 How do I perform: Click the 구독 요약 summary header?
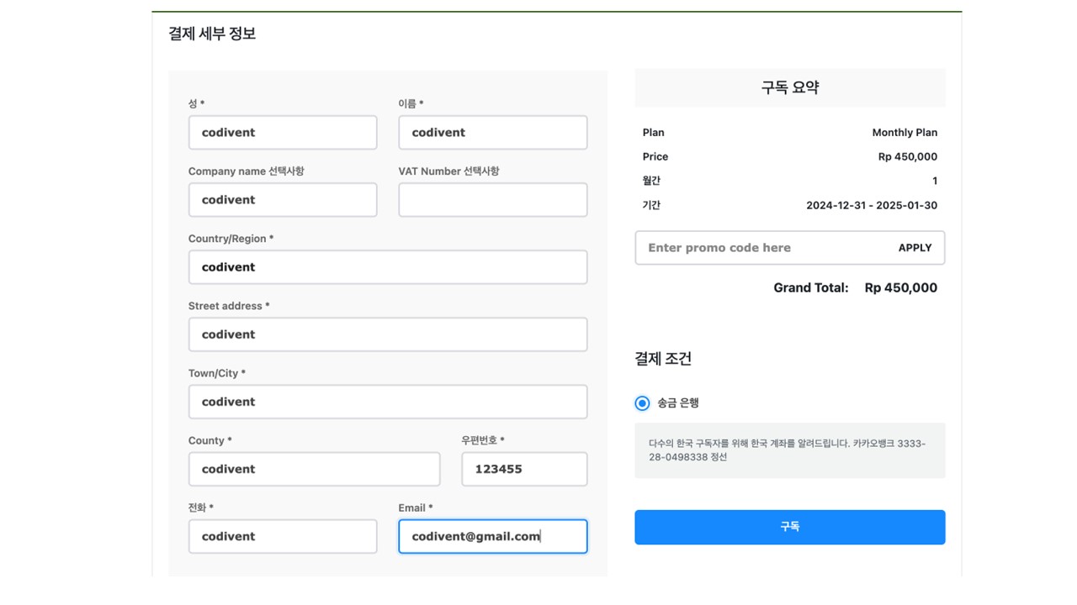pos(789,87)
